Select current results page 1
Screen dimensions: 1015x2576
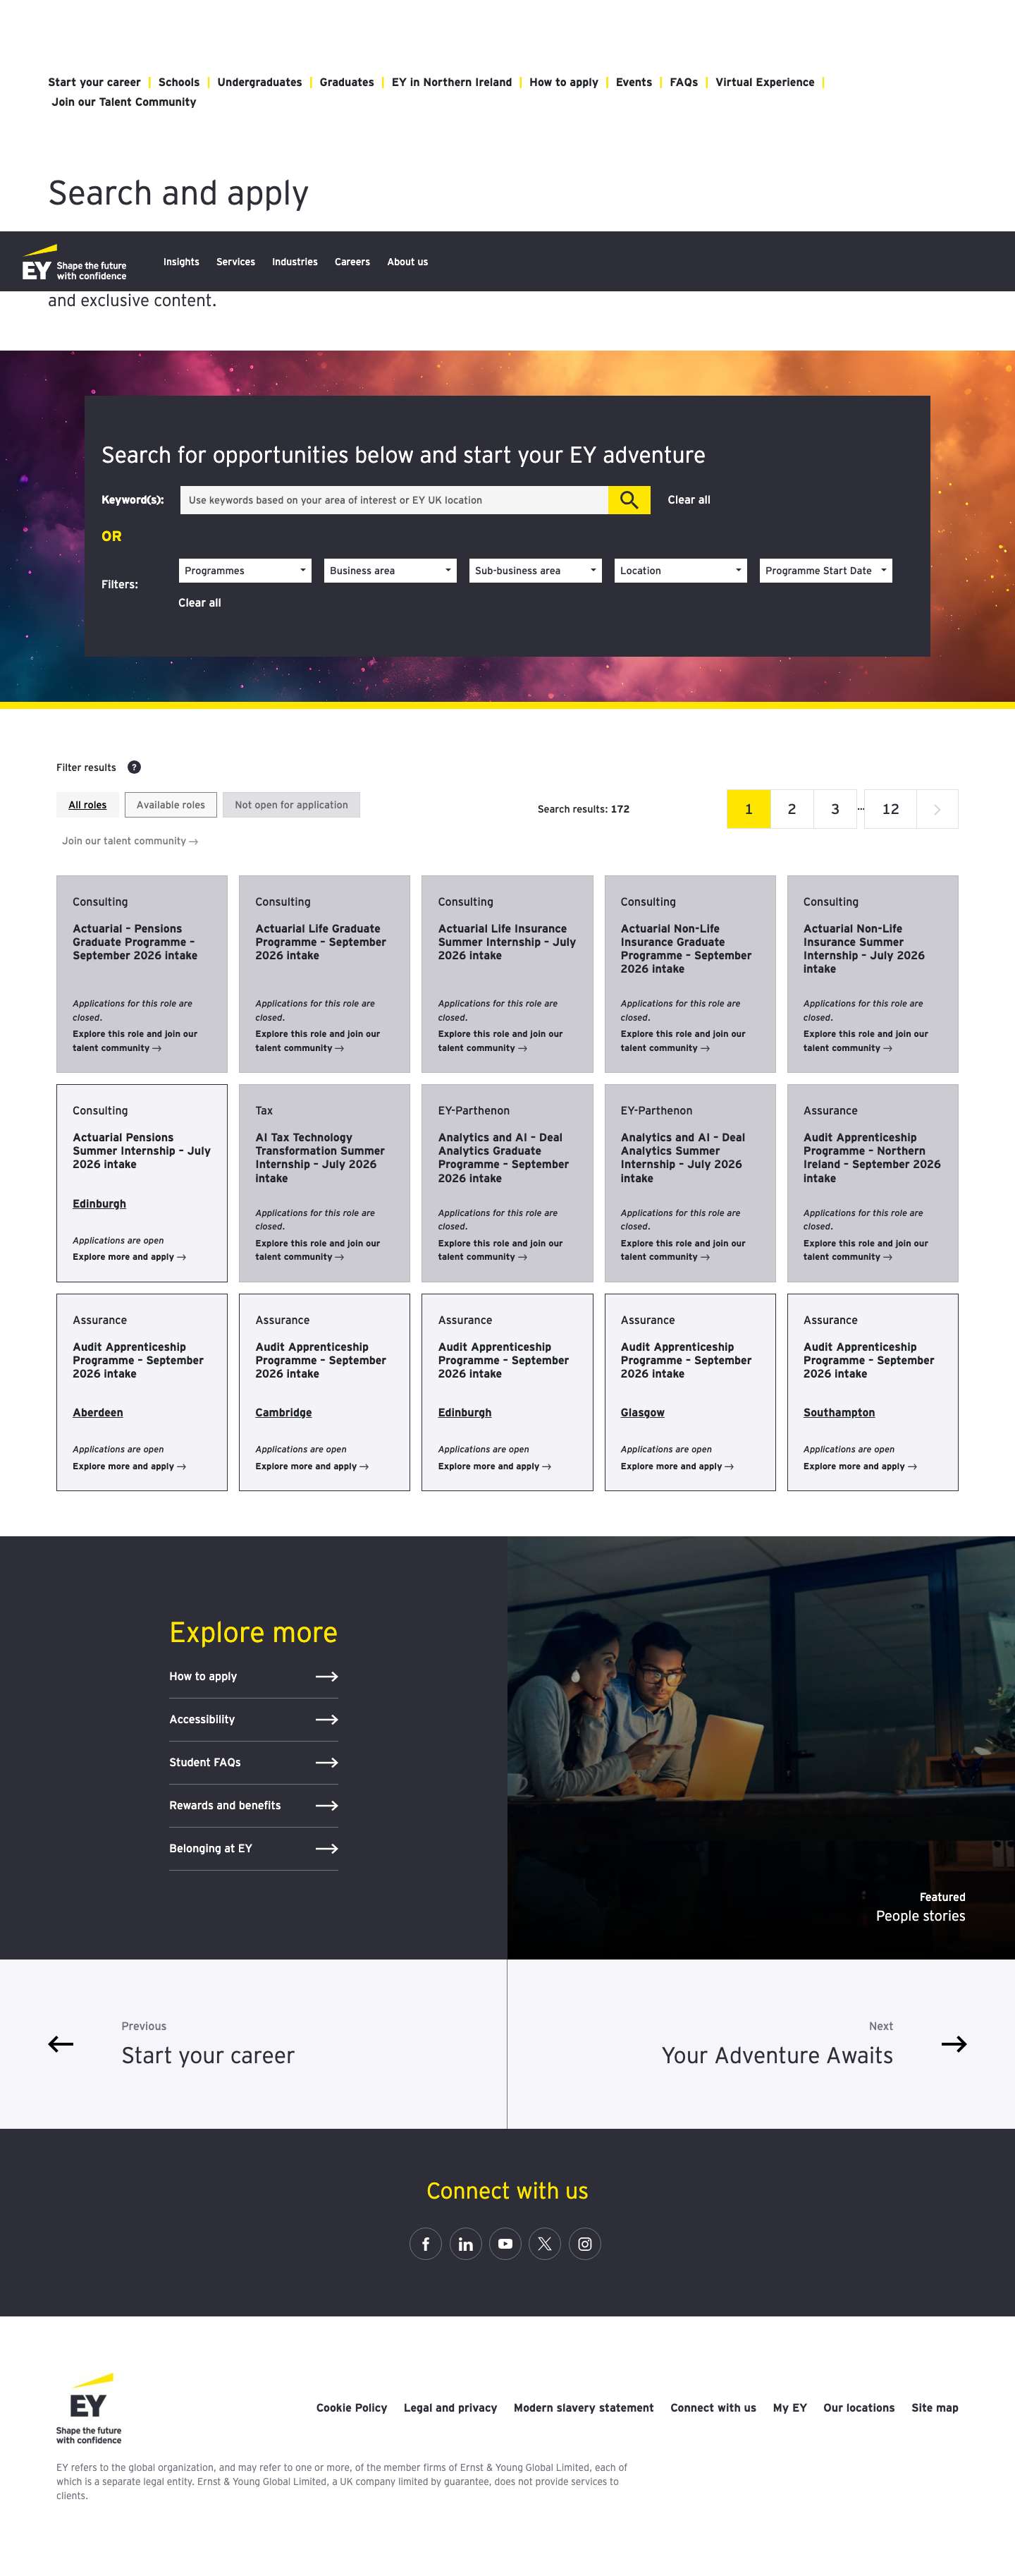[x=749, y=809]
